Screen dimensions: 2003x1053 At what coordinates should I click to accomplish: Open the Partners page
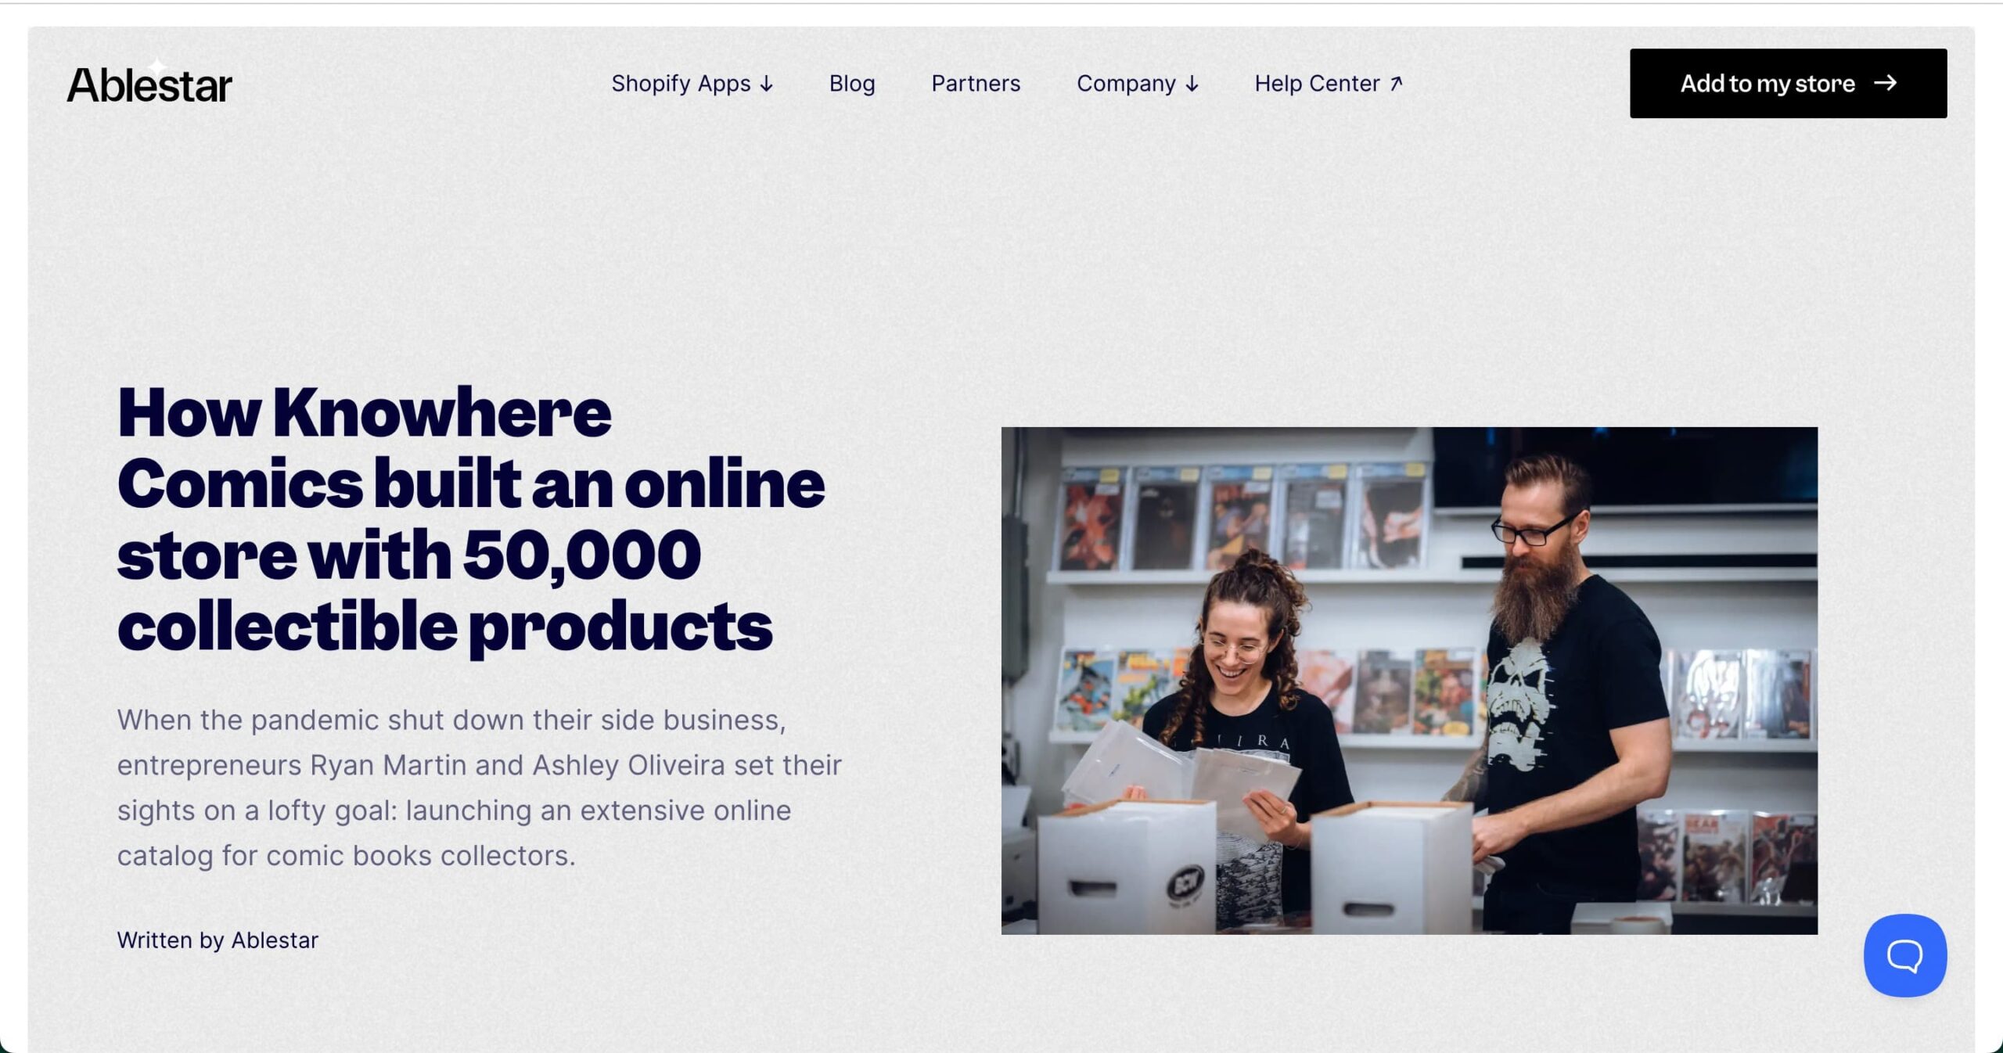[x=976, y=83]
